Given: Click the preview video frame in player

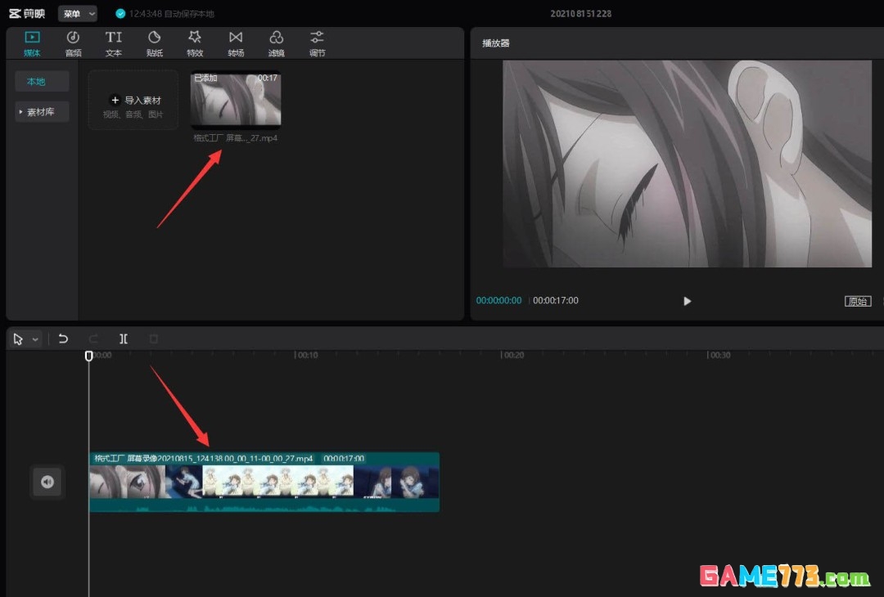Looking at the screenshot, I should pyautogui.click(x=687, y=164).
